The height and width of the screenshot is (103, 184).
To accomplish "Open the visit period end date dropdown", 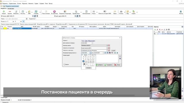I will [x=103, y=53].
